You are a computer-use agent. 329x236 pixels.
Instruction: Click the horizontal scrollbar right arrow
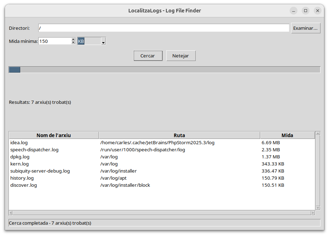[x=313, y=213]
